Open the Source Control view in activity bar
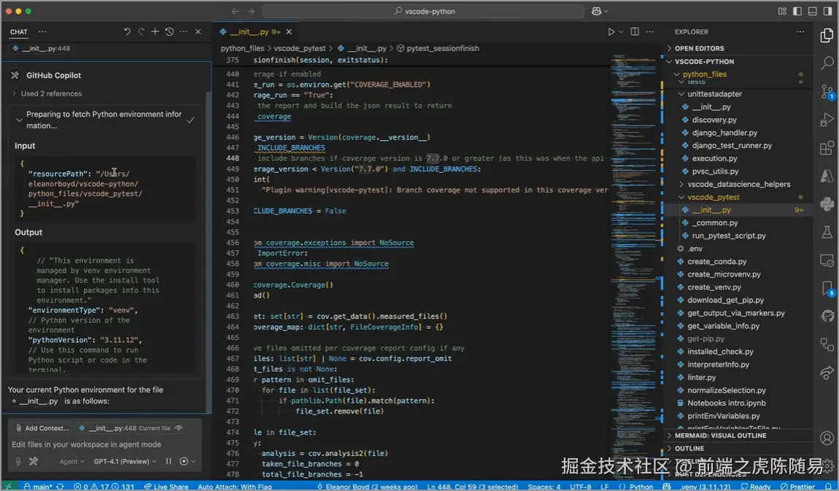 point(827,92)
